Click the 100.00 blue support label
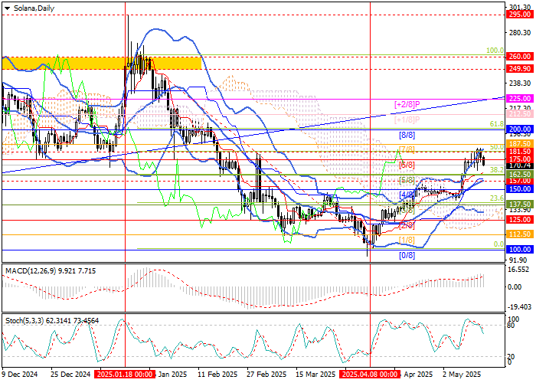 [519, 250]
